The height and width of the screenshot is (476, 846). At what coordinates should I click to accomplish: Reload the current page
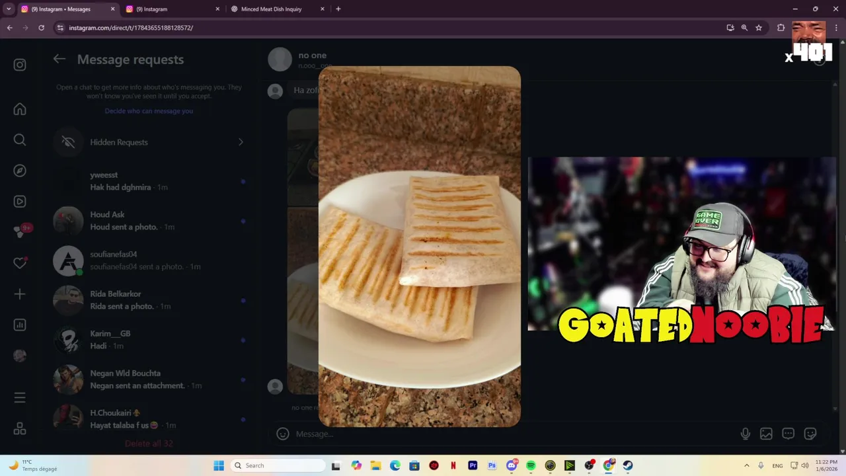coord(41,28)
